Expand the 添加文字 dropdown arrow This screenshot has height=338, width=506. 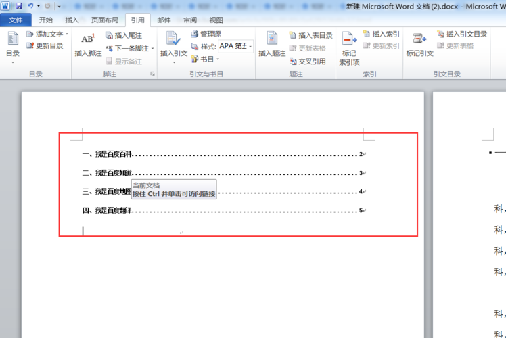pos(67,34)
